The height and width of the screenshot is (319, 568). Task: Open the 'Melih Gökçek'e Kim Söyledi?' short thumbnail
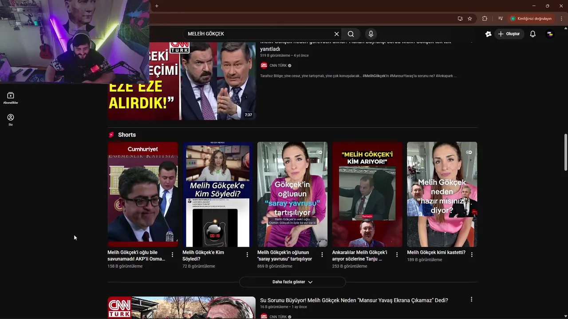click(217, 194)
